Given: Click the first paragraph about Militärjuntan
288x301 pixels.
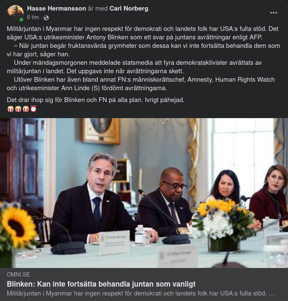Looking at the screenshot, I should coord(142,33).
